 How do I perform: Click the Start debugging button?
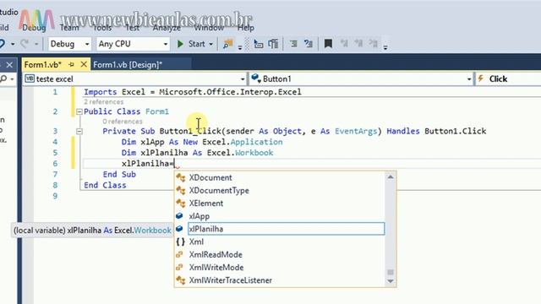[x=192, y=44]
